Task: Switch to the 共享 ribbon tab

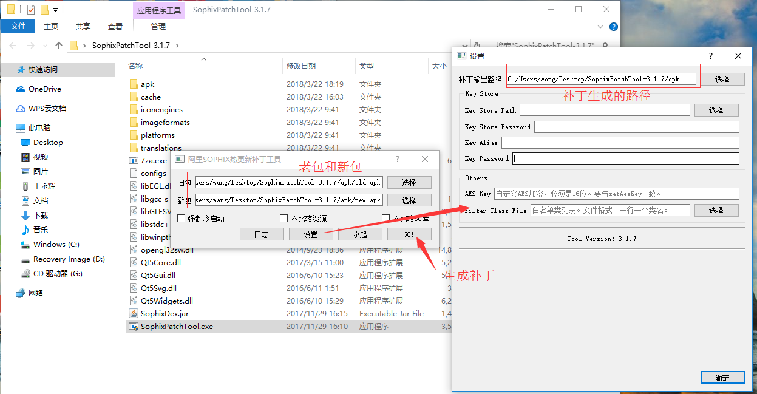Action: point(83,26)
